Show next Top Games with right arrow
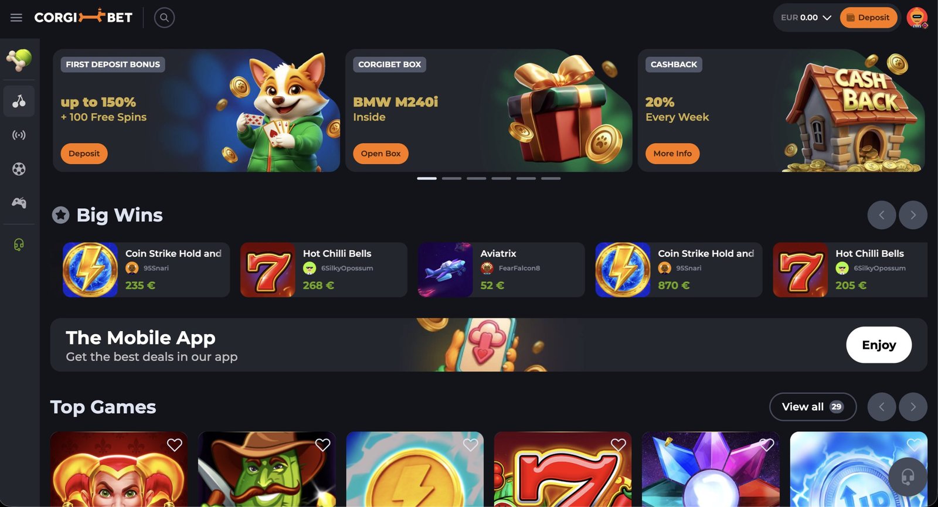 click(913, 407)
